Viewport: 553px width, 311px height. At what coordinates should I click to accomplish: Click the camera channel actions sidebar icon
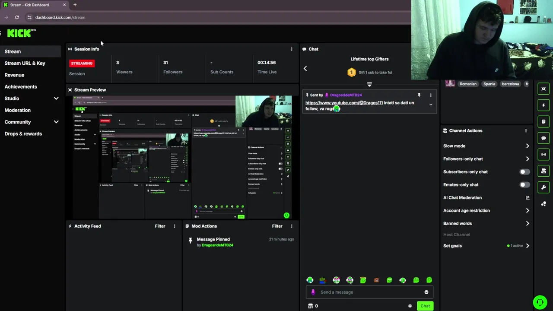543,171
